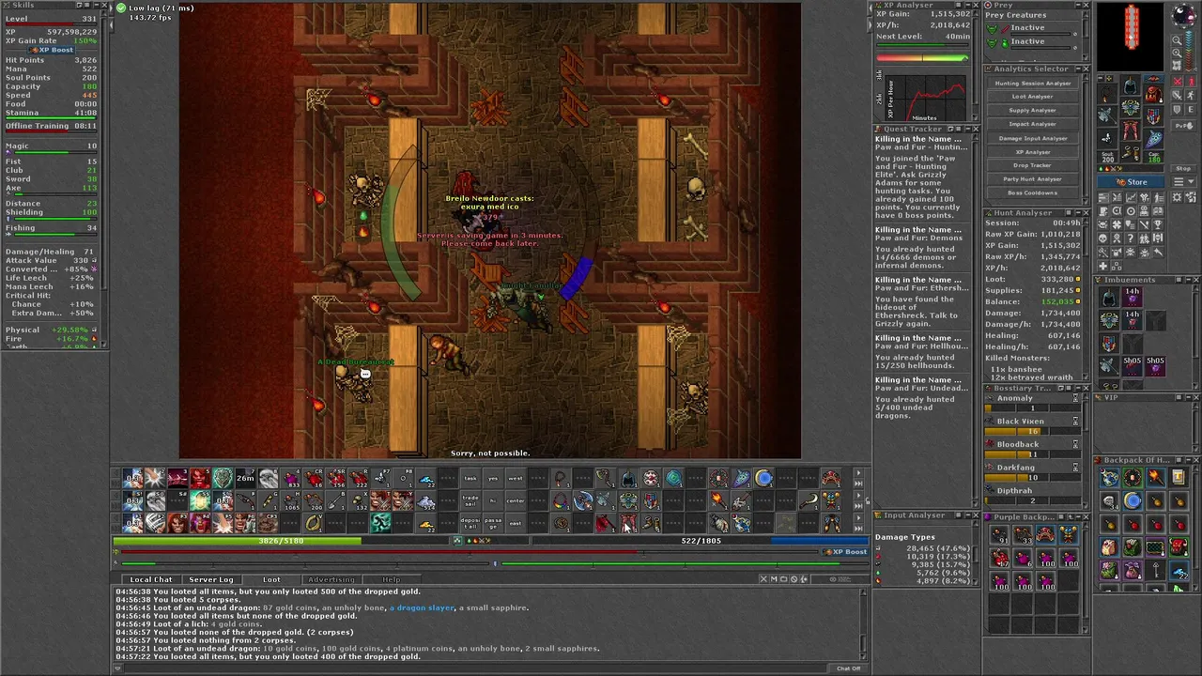Toggle the balanced fighting stance
This screenshot has height=676, width=1202.
coord(1178,94)
